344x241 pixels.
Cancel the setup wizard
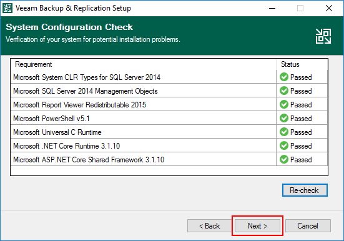click(308, 225)
